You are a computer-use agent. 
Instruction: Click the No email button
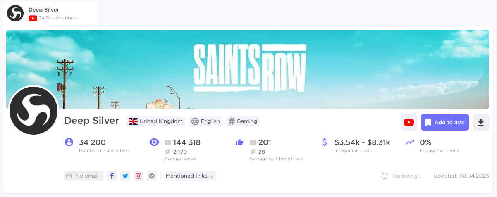84,176
